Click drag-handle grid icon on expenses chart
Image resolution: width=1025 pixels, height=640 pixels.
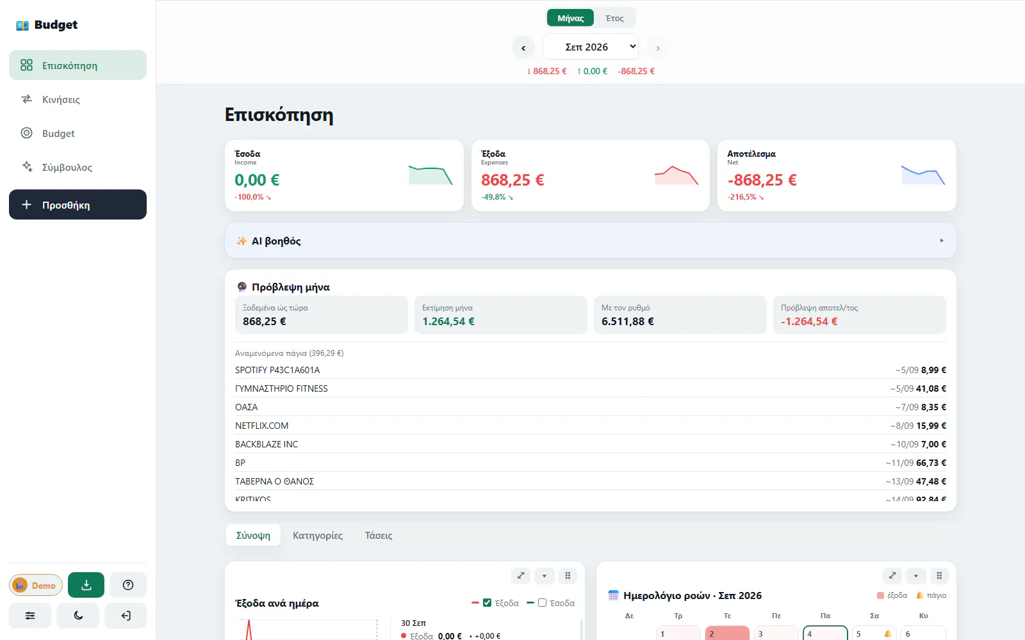point(568,575)
